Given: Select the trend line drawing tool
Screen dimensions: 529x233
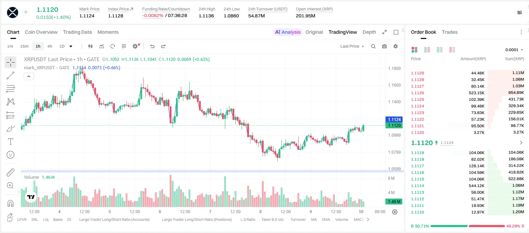Looking at the screenshot, I should coord(10,75).
